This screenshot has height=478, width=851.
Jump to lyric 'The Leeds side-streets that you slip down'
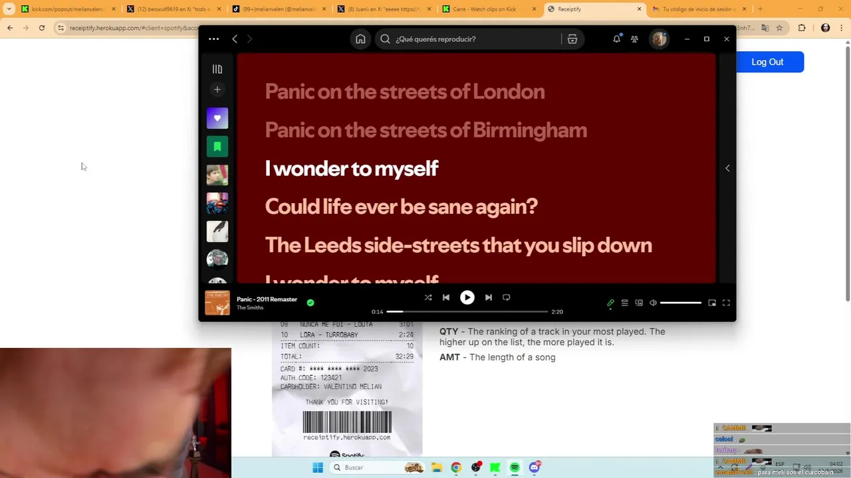(x=458, y=245)
